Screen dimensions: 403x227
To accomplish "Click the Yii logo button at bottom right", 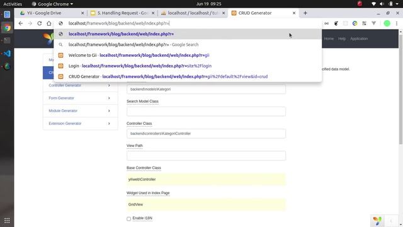I will 377,221.
